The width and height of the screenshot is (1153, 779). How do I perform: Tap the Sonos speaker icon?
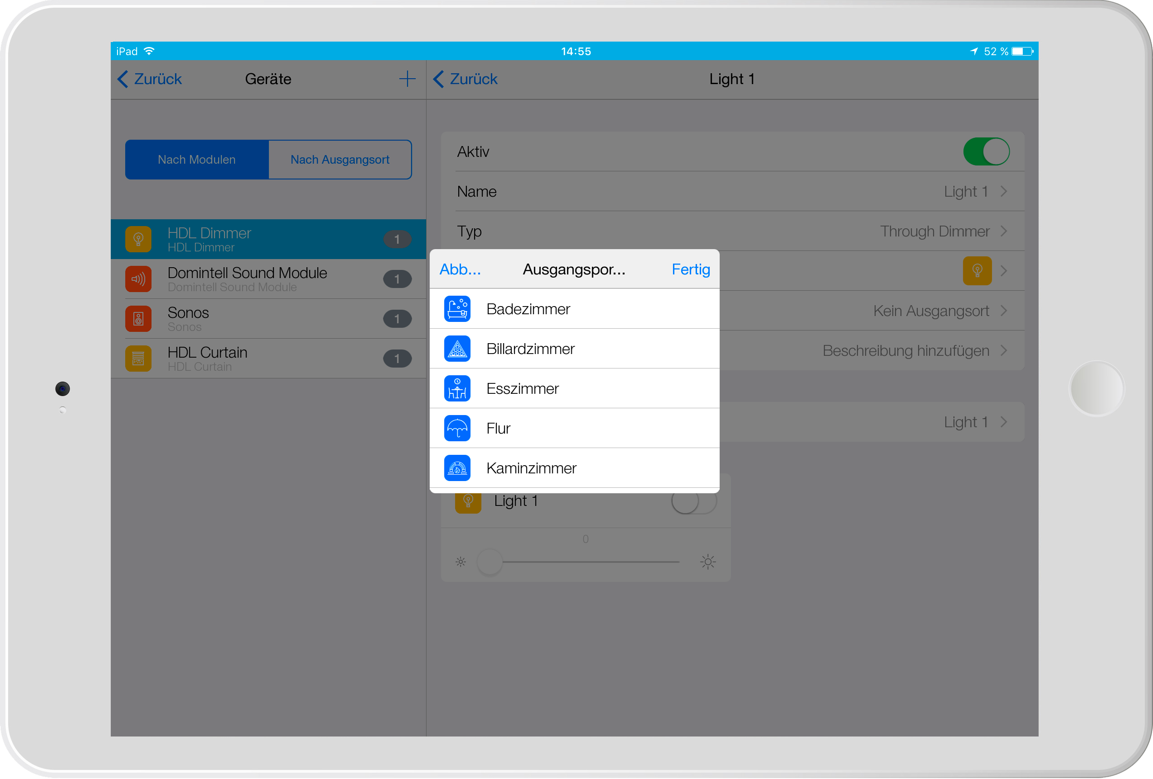point(138,319)
